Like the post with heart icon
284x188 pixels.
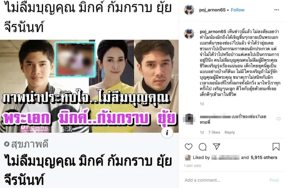pyautogui.click(x=188, y=146)
